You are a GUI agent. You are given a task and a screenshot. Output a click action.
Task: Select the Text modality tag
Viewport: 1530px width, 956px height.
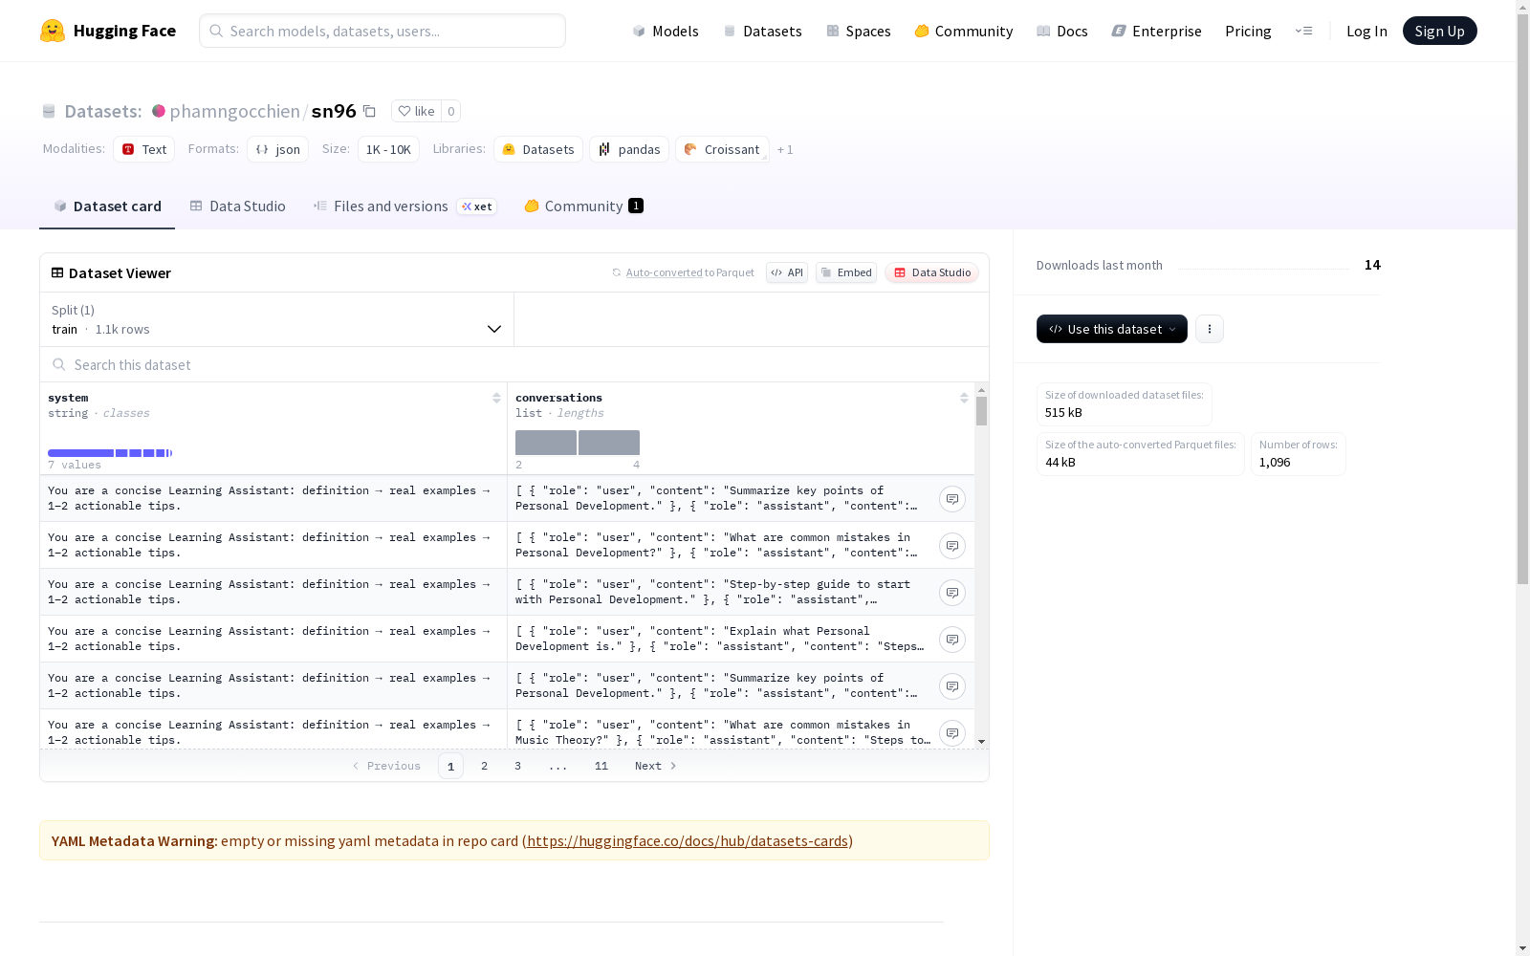[143, 149]
